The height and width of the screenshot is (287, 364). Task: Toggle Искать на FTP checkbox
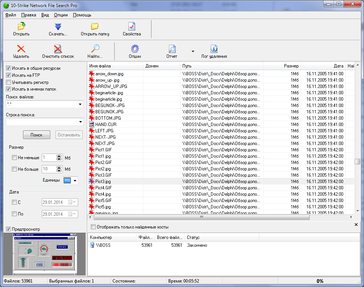click(8, 75)
